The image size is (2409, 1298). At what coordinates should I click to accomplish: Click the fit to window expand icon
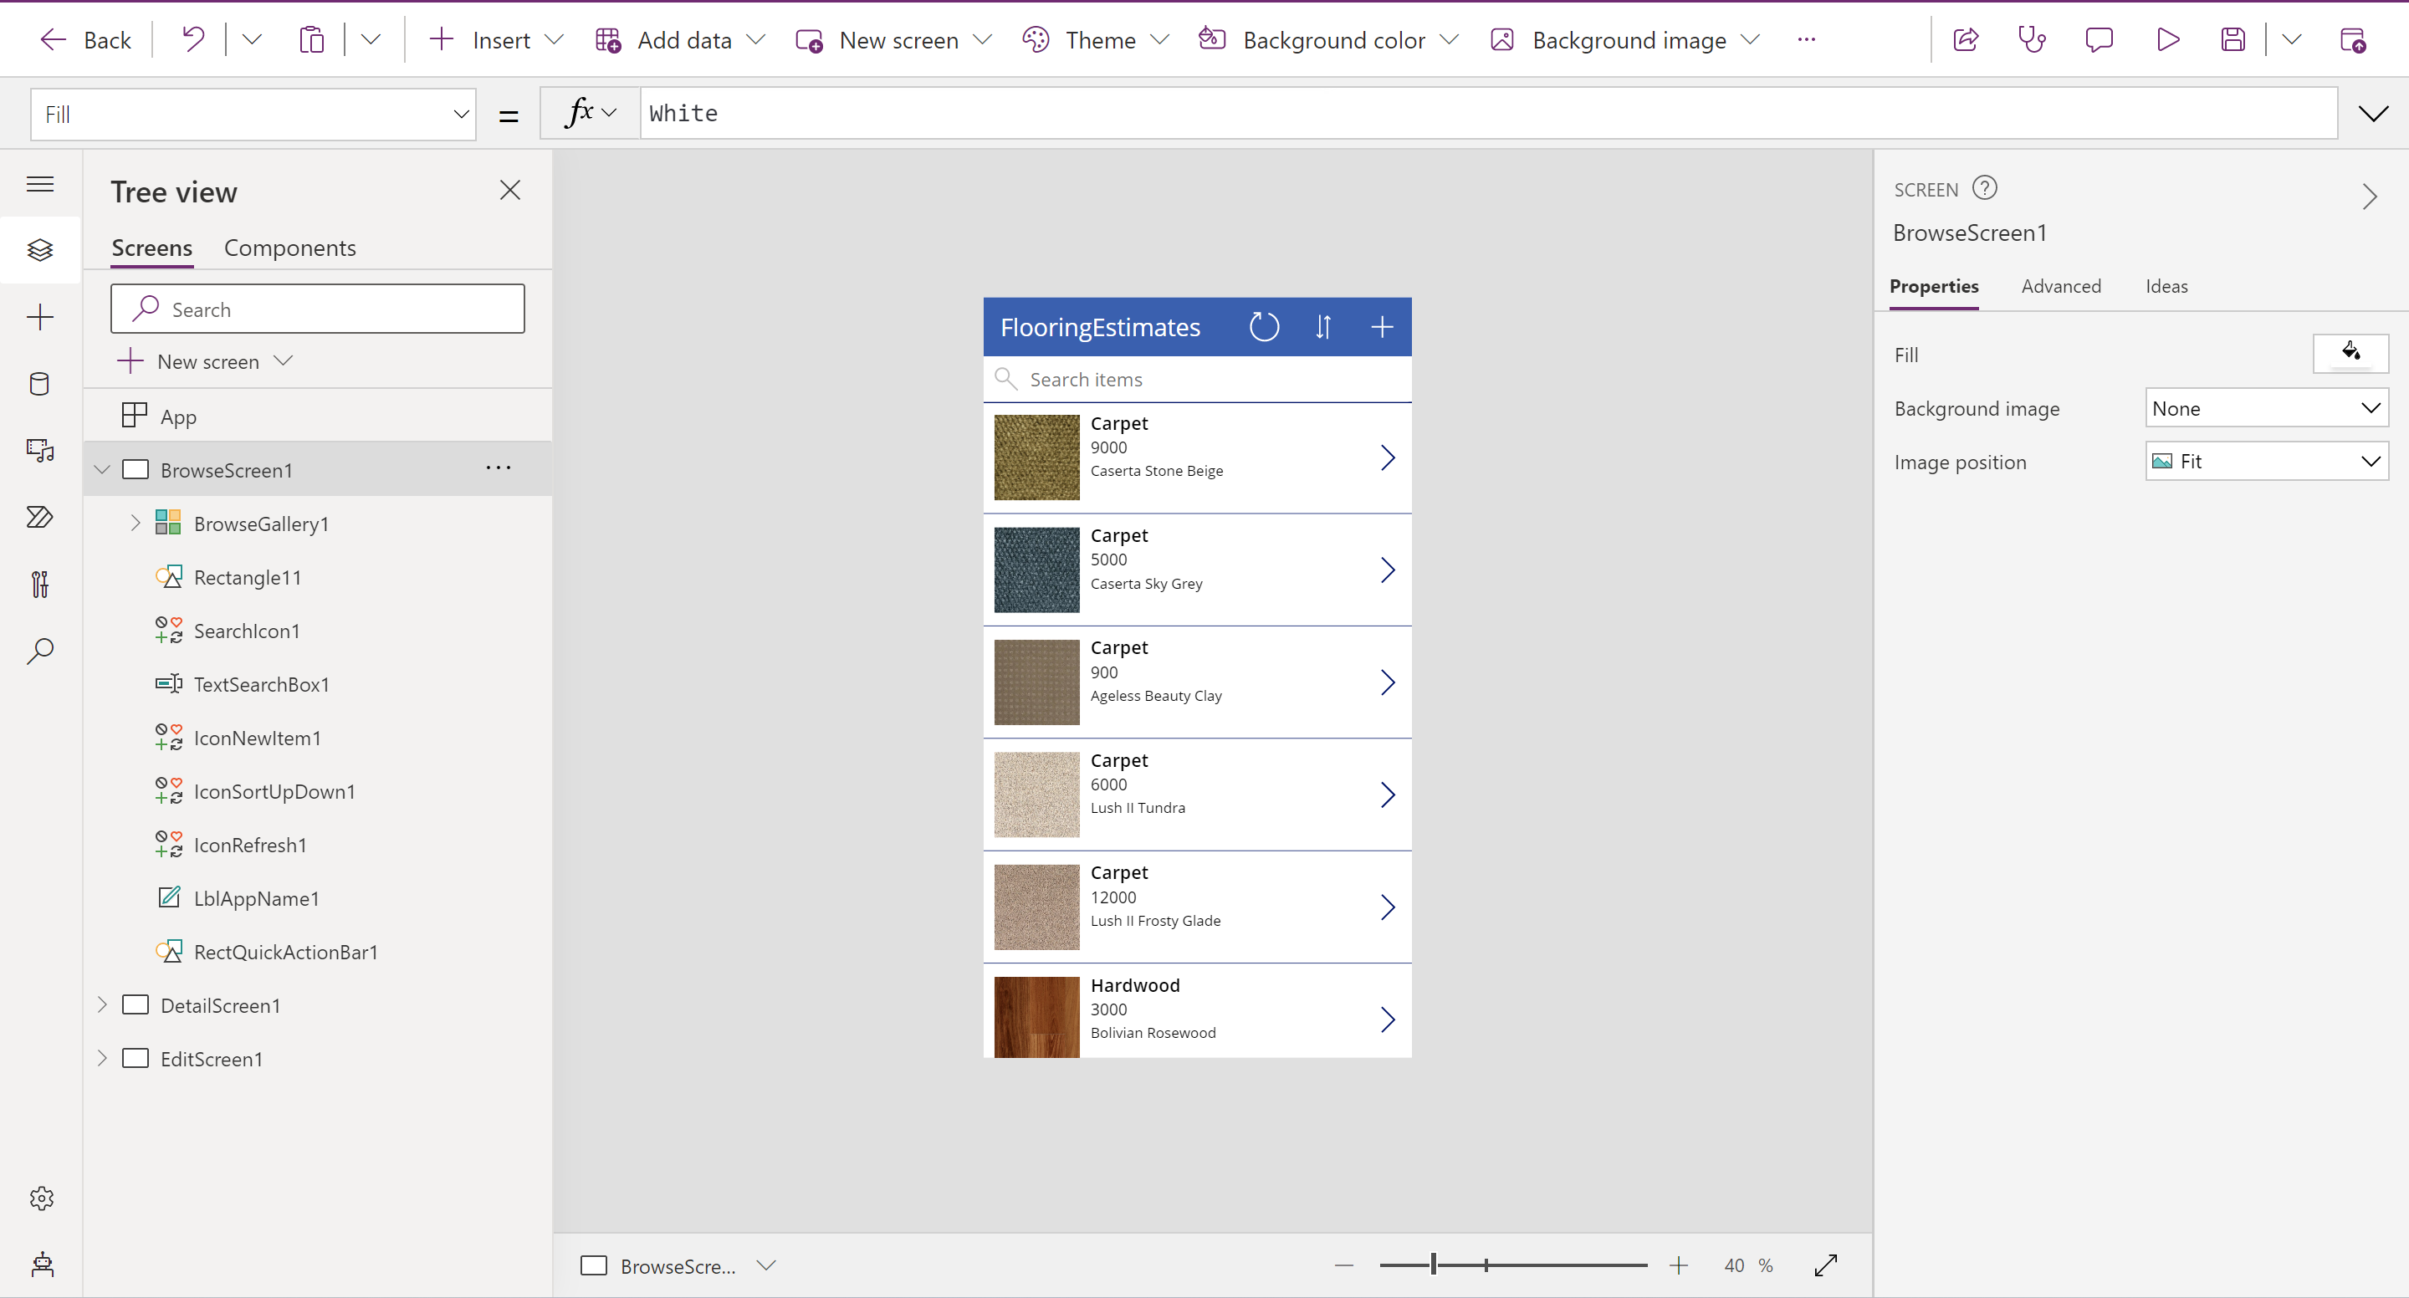pos(1825,1265)
